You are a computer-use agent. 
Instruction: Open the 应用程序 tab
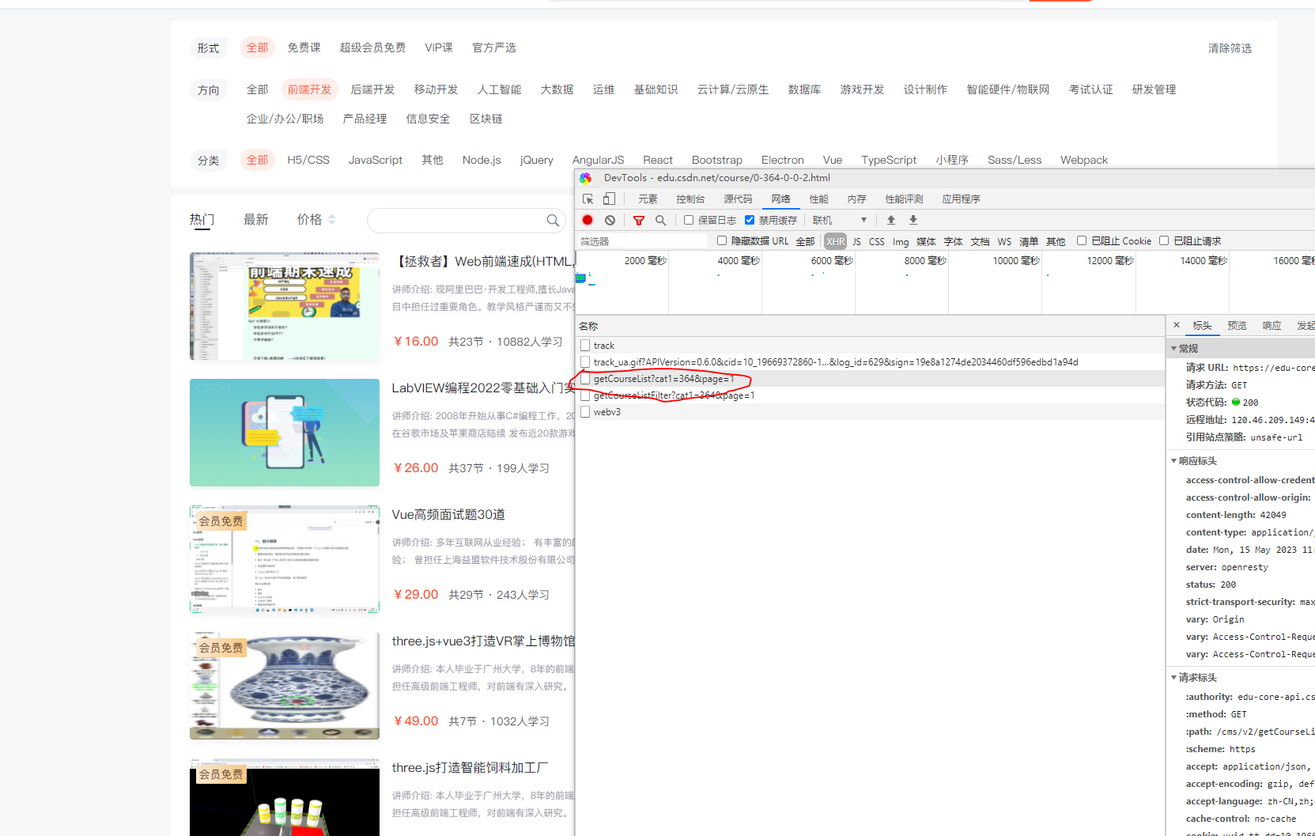(961, 199)
